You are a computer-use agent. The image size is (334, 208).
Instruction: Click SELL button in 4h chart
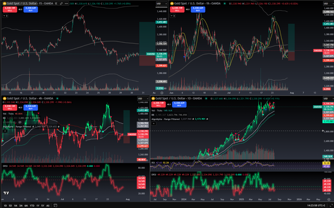[x=10, y=107]
